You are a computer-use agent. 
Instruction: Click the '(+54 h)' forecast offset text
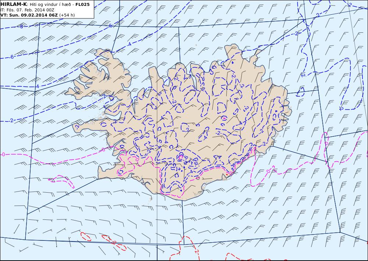[67, 15]
